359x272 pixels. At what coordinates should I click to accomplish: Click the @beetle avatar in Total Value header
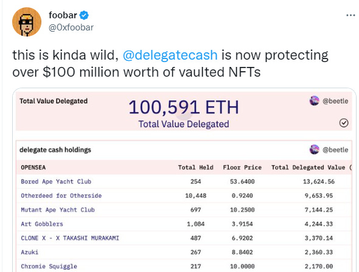click(315, 101)
